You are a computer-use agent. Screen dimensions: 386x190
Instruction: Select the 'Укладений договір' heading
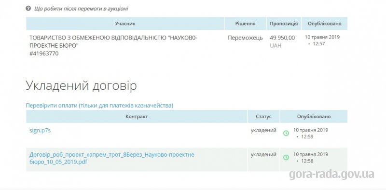81,86
